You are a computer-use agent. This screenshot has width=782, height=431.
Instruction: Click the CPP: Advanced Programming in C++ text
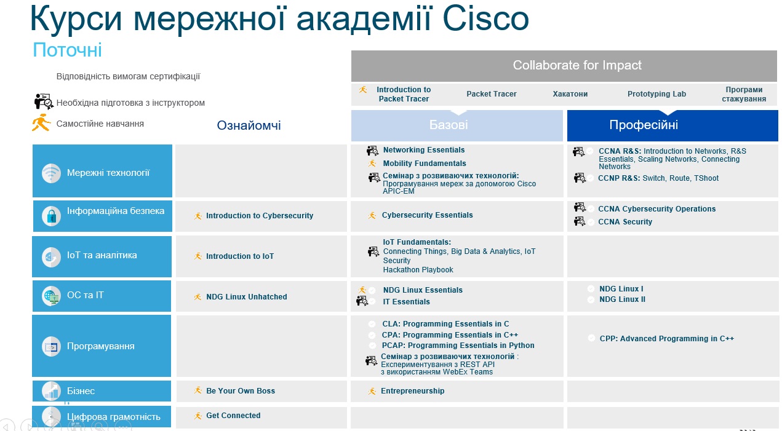(x=667, y=339)
